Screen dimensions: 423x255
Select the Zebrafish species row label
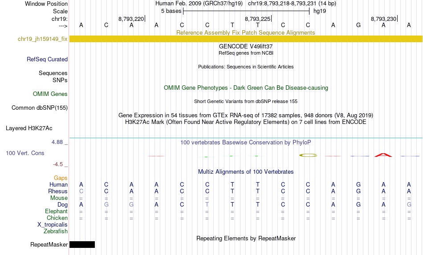(56, 231)
